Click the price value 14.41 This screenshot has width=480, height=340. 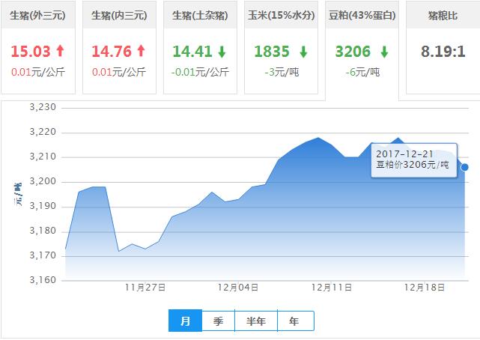[x=192, y=51]
